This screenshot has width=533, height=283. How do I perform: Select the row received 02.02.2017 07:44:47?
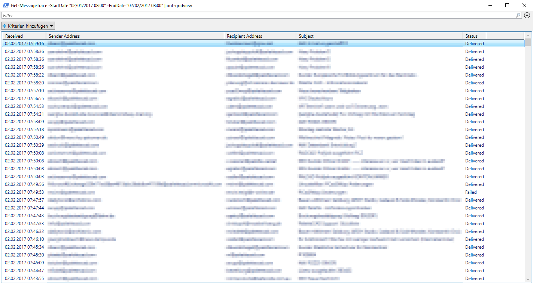[x=263, y=271]
